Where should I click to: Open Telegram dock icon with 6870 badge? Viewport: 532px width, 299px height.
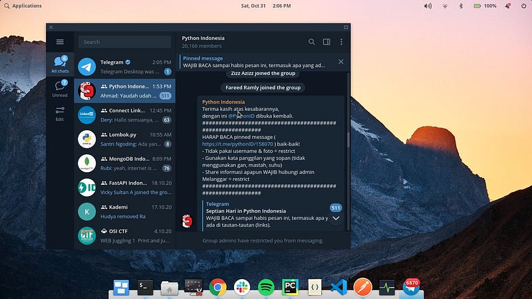[411, 288]
